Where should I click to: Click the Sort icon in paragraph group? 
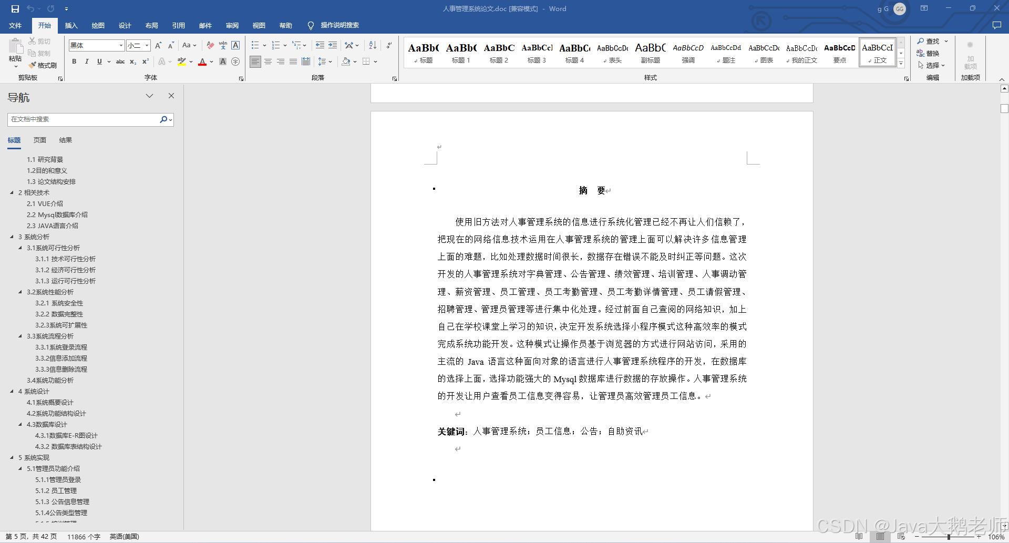coord(372,46)
